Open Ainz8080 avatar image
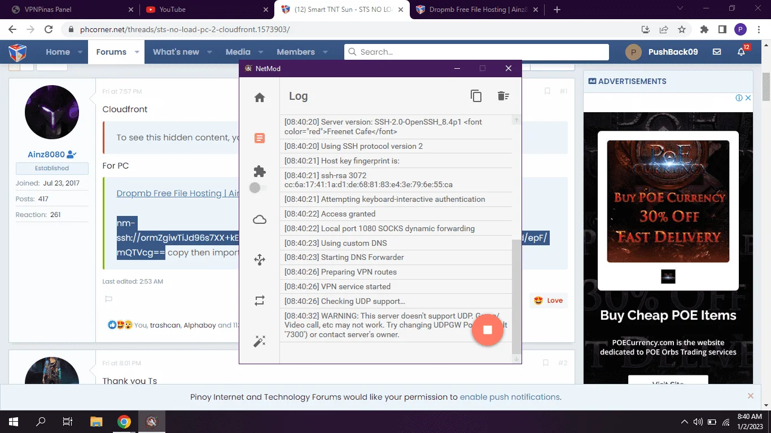This screenshot has height=433, width=771. (x=51, y=112)
